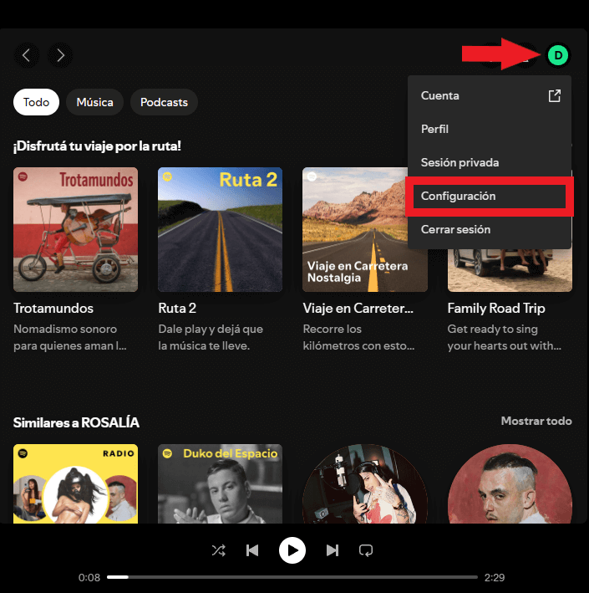Click the description 'Nomadismo sonoro para quienes aman l...'
Viewport: 589px width, 593px height.
tap(70, 337)
